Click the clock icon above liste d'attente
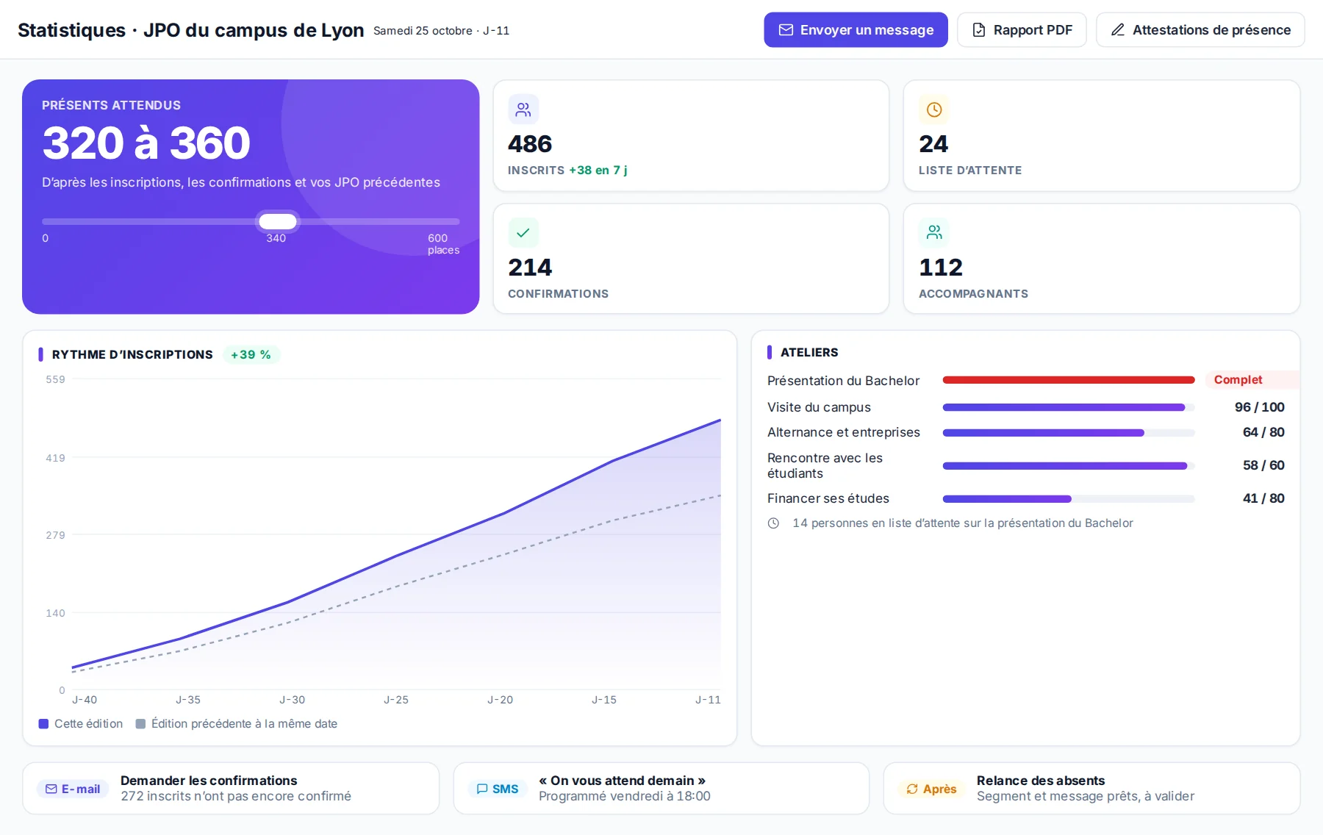The image size is (1323, 835). (934, 110)
